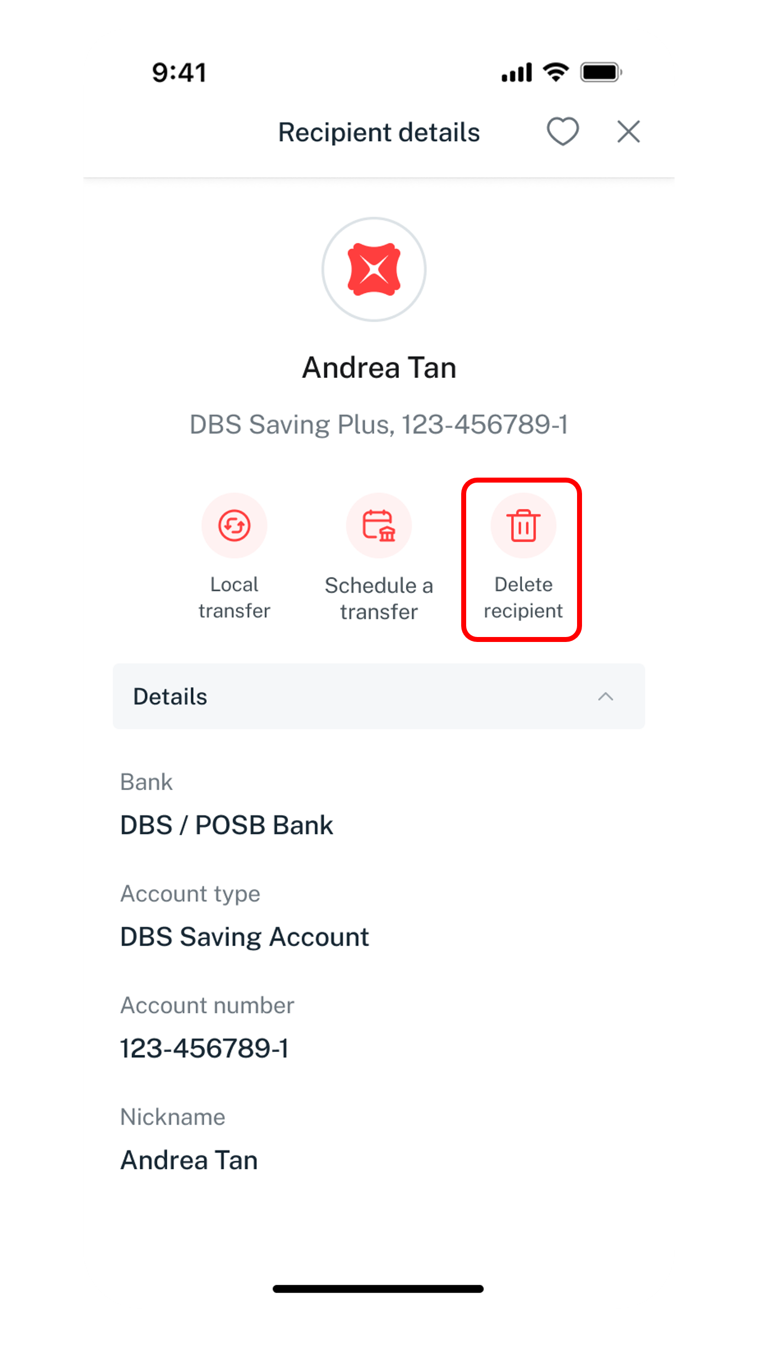Screen dimensions: 758x1365
Task: Tap the Wi-Fi status icon
Action: [556, 72]
